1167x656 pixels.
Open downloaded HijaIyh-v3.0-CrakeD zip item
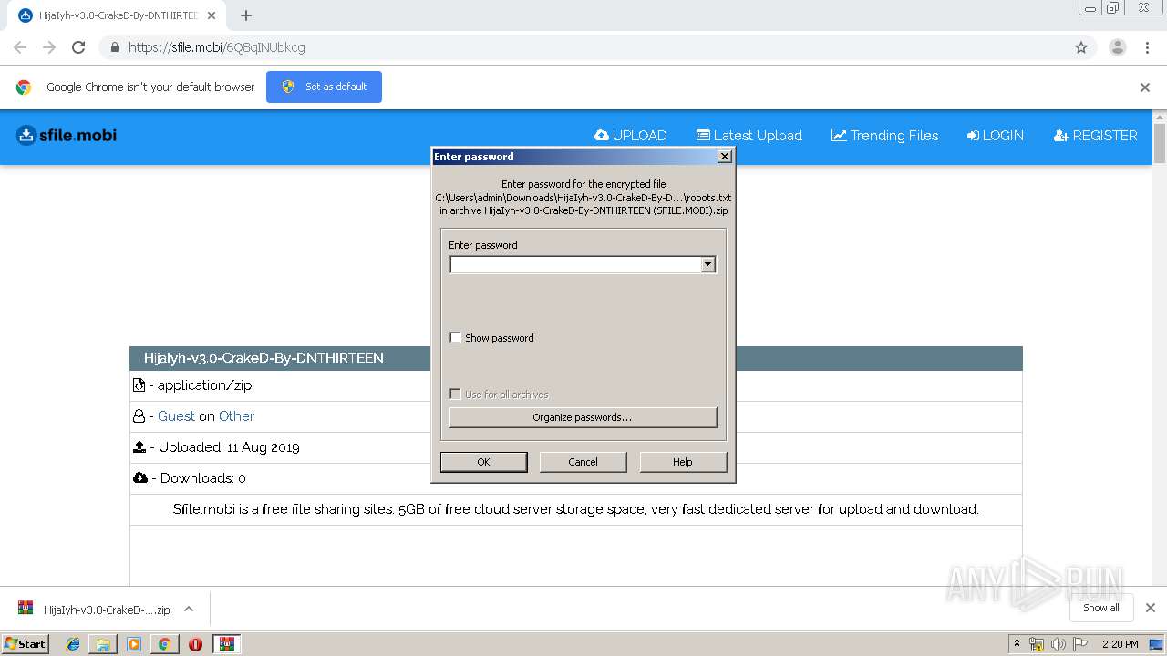(x=95, y=610)
